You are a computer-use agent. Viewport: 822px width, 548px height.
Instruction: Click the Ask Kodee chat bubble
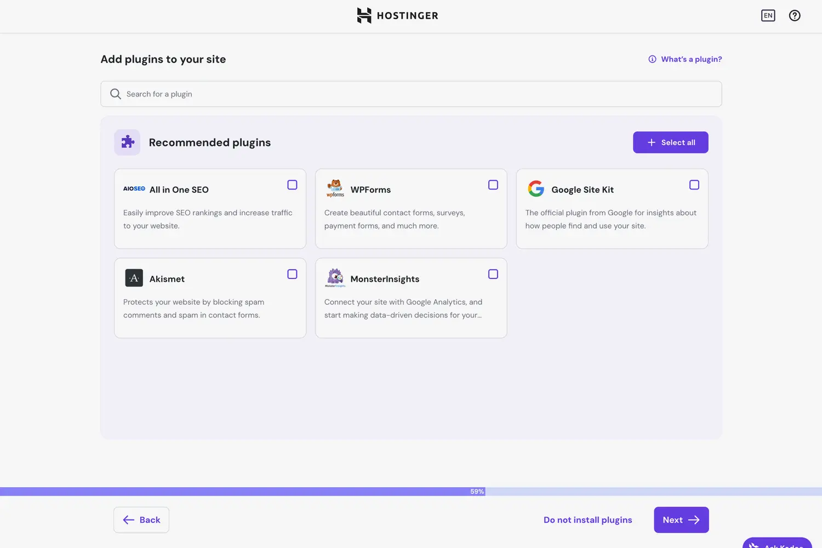(777, 543)
